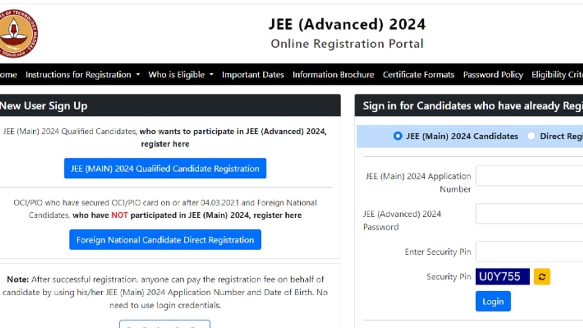The width and height of the screenshot is (583, 328).
Task: Choose the Direct Registration radio option
Action: coord(531,136)
